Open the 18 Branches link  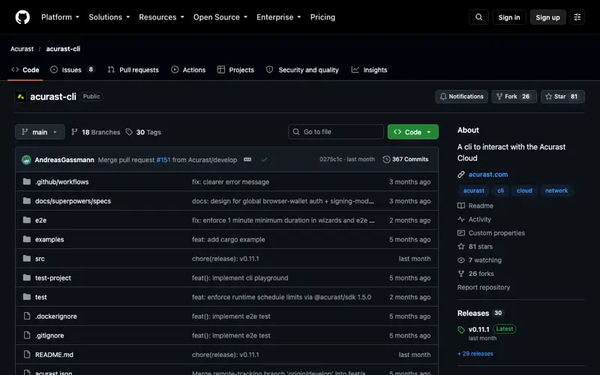pos(96,132)
